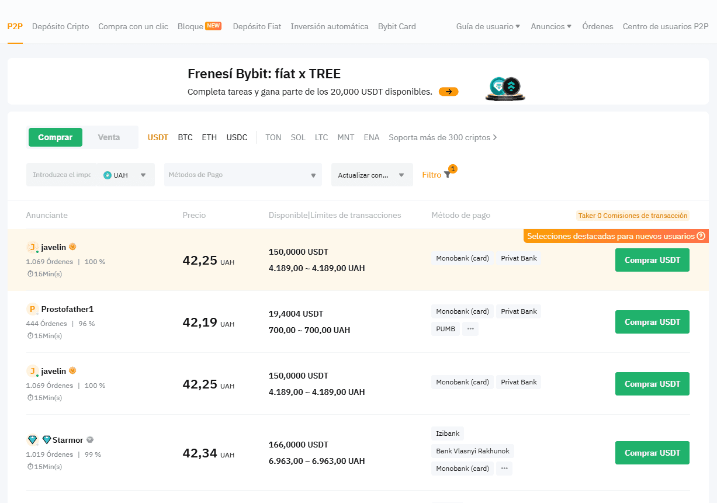Image resolution: width=717 pixels, height=503 pixels.
Task: Click the help icon on the Selecciones destacadas label
Action: point(701,236)
